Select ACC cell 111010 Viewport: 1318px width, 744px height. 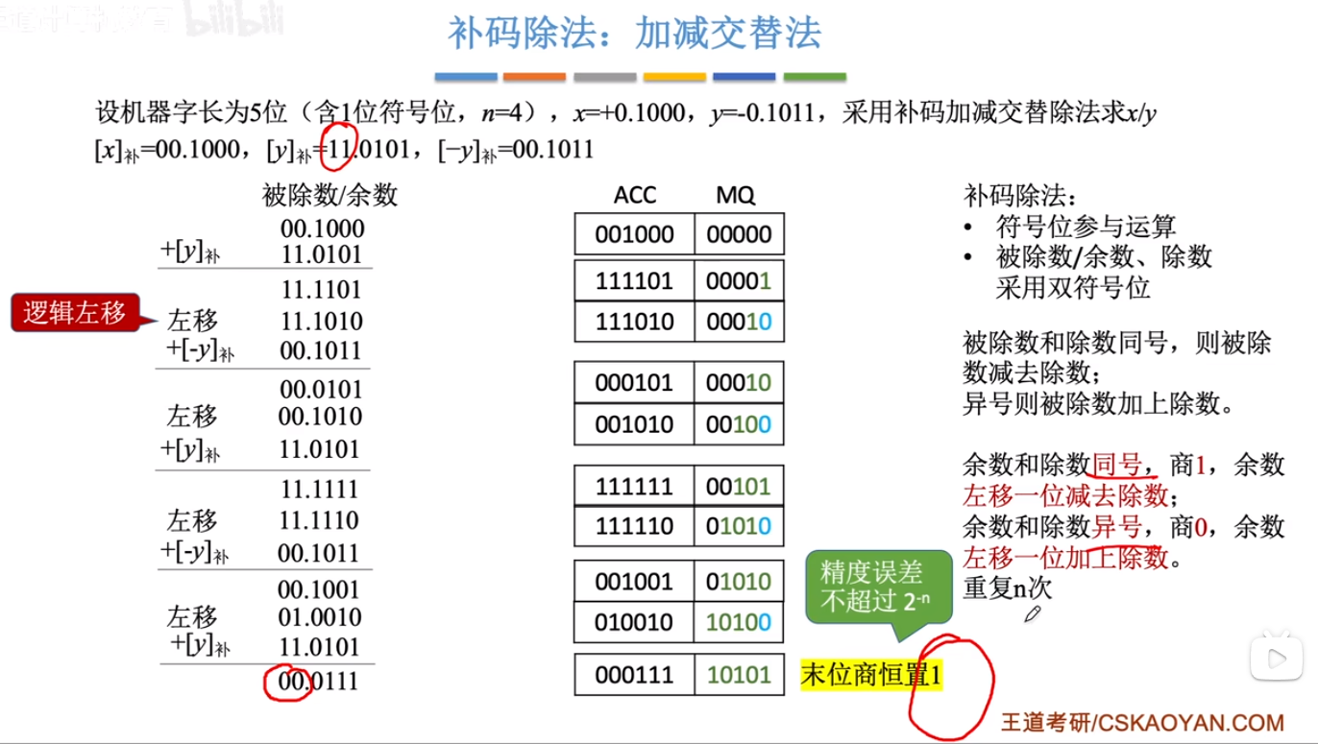coord(634,322)
